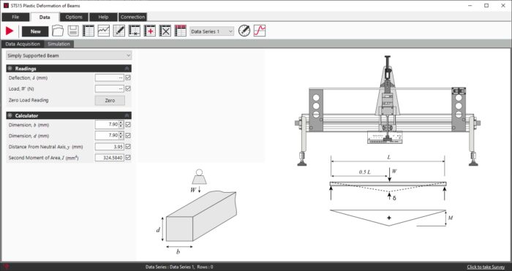Collapse the Readings panel chevron

coord(127,69)
